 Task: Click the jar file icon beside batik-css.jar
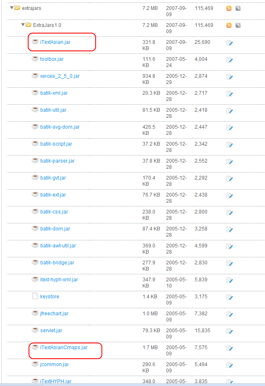(x=35, y=211)
